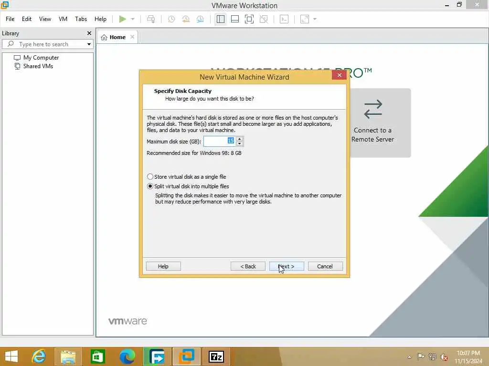This screenshot has height=366, width=489.
Task: Click the Send Ctrl+Alt+Del toolbar icon
Action: click(151, 19)
